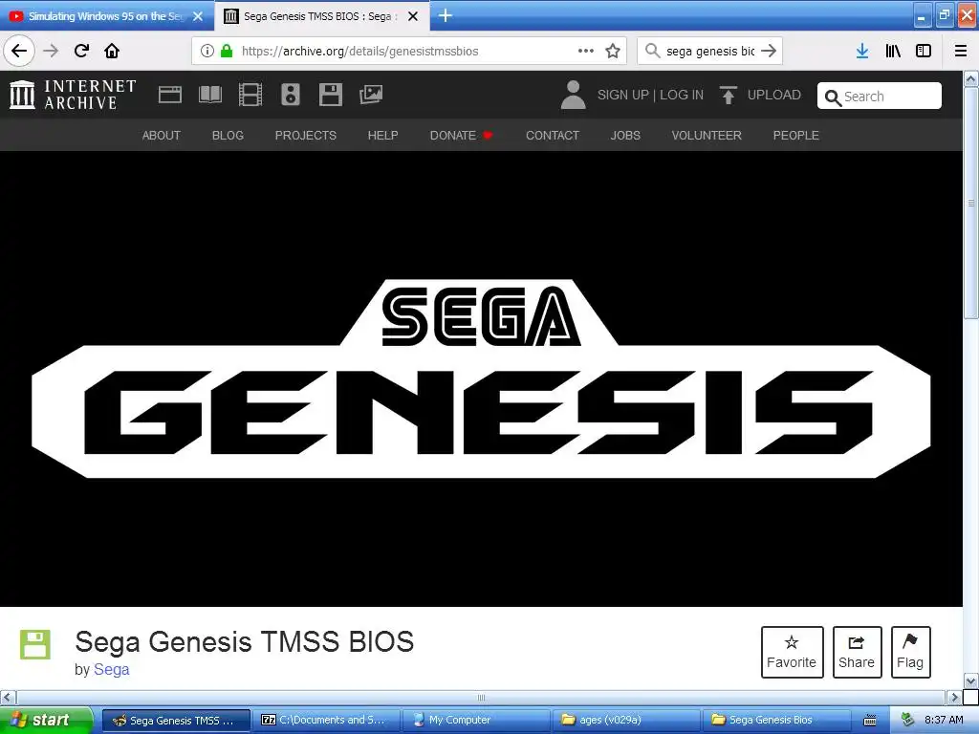
Task: Click the 8:37 AM system clock
Action: pyautogui.click(x=944, y=721)
